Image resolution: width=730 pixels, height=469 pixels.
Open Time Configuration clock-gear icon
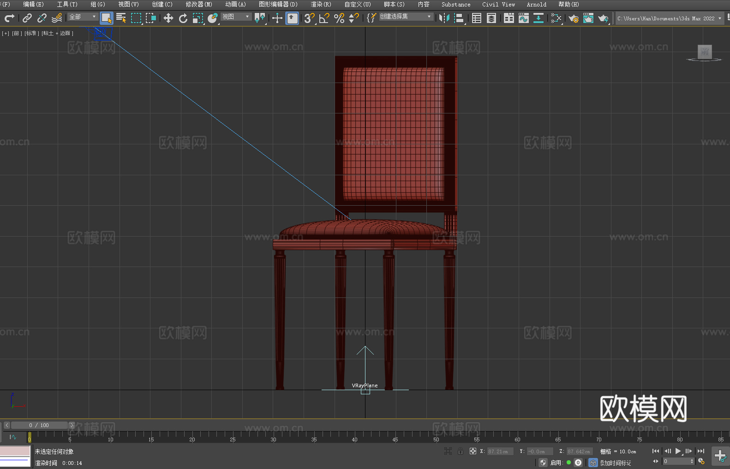[x=701, y=461]
